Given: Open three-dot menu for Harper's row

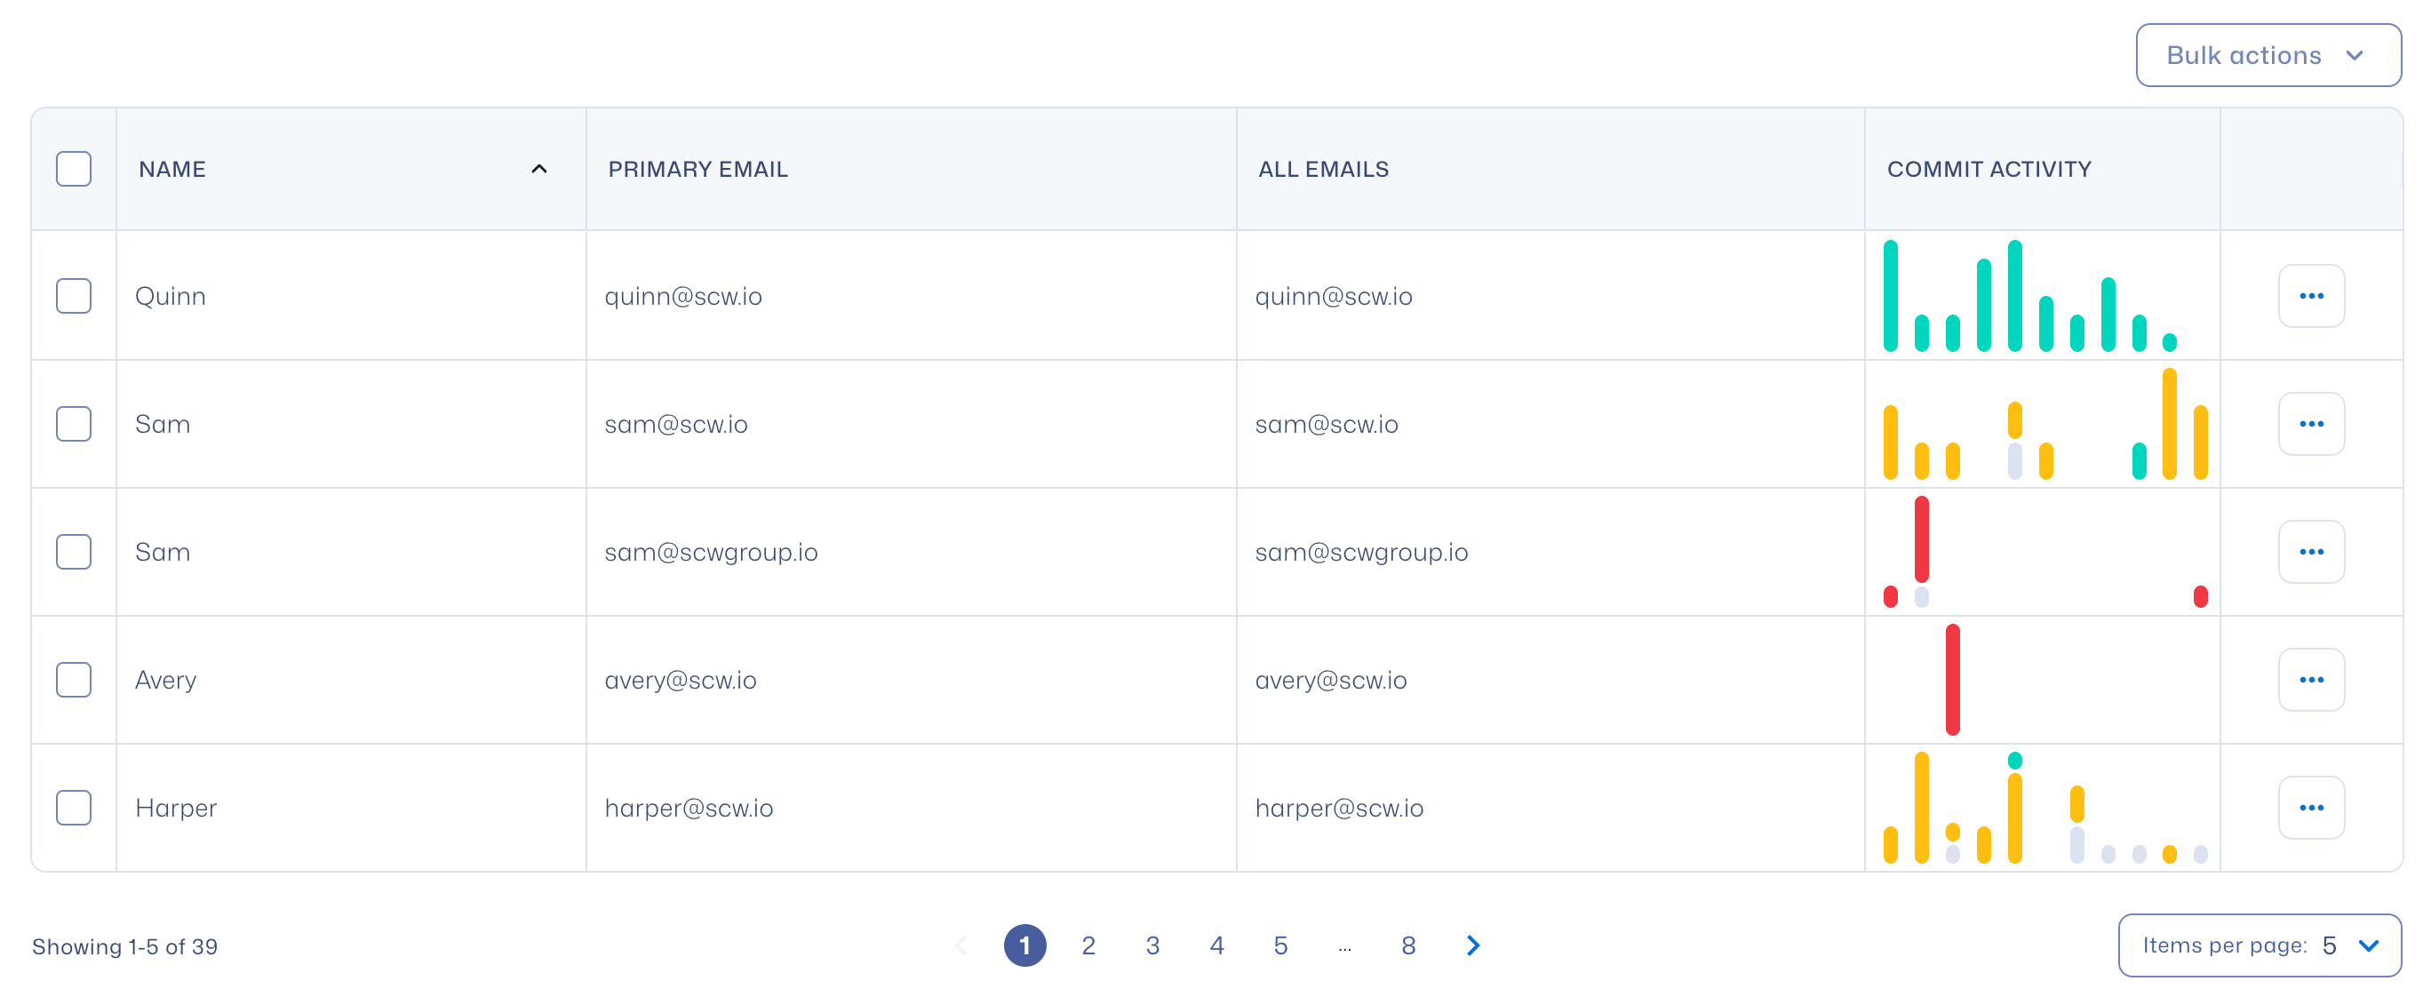Looking at the screenshot, I should pos(2310,807).
